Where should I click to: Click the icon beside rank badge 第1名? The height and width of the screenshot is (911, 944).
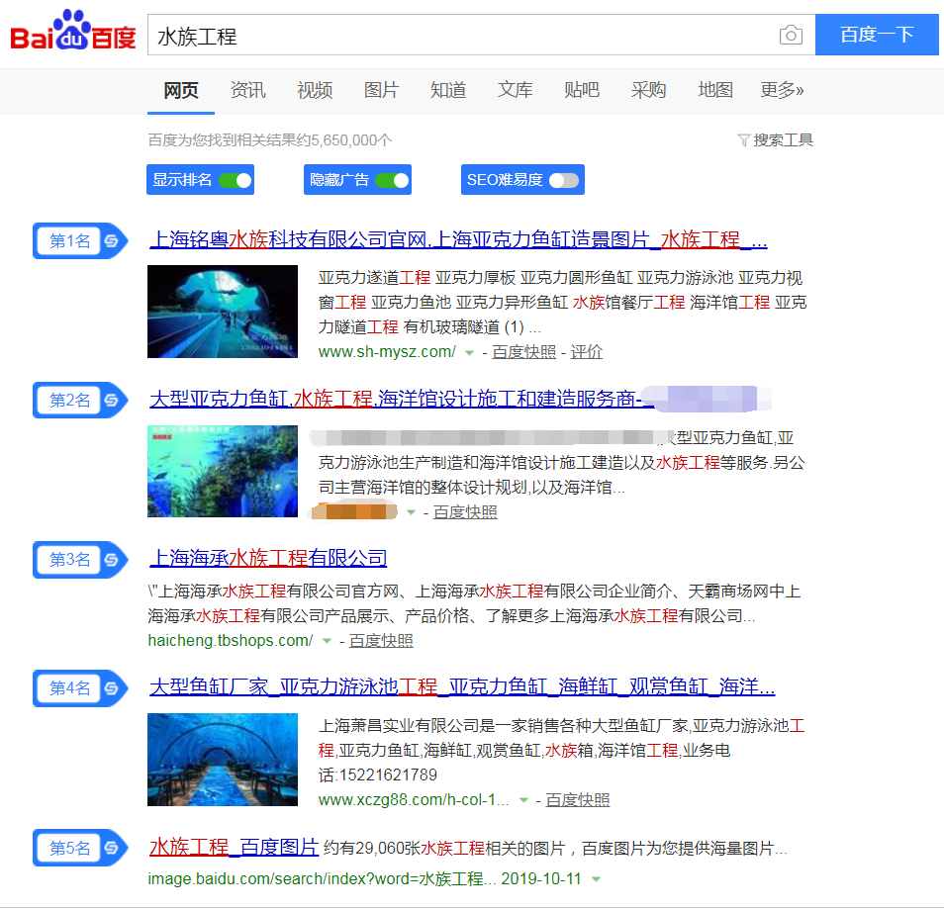coord(112,240)
